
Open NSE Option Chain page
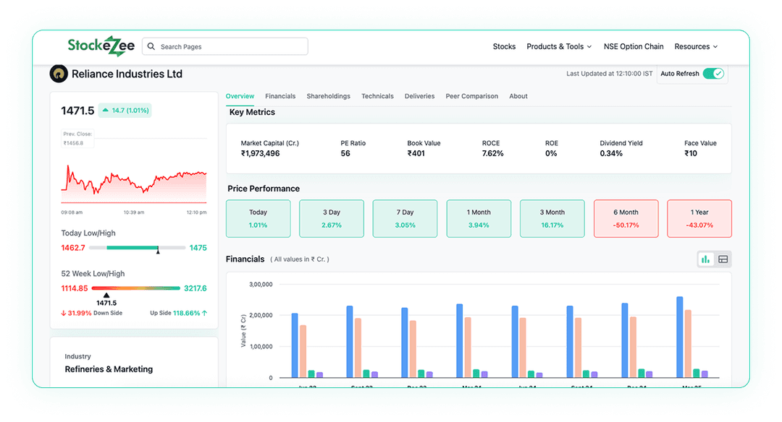coord(634,46)
